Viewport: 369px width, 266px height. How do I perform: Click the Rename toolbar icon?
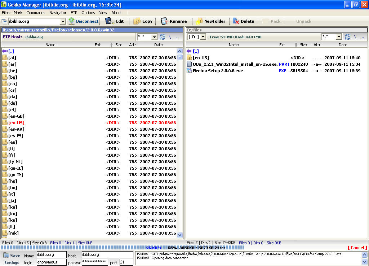(164, 21)
